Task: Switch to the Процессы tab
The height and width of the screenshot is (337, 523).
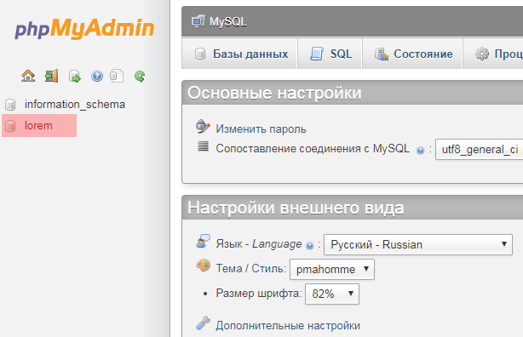Action: point(493,54)
